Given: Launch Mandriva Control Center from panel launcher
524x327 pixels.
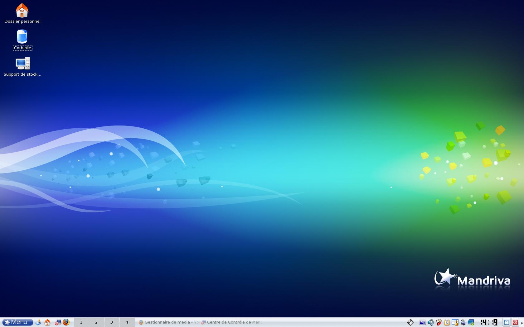Looking at the screenshot, I should pyautogui.click(x=58, y=322).
